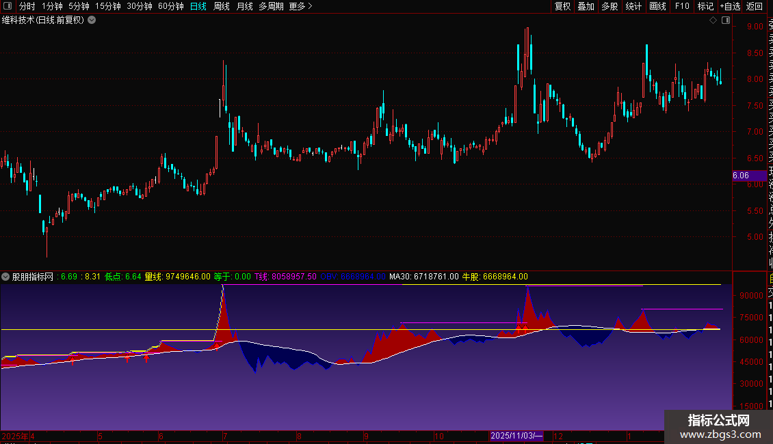Click the diamond icon in main chart
The height and width of the screenshot is (444, 773).
713,20
